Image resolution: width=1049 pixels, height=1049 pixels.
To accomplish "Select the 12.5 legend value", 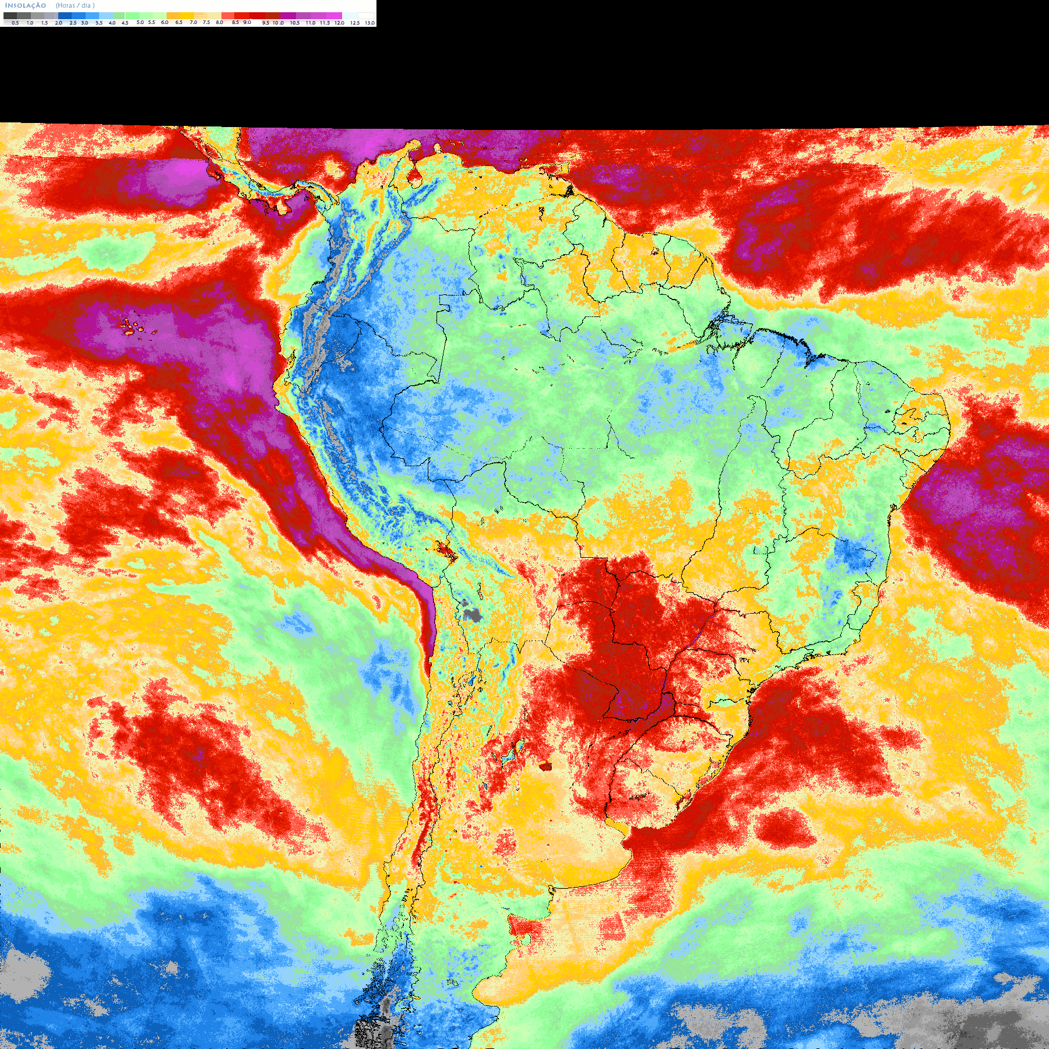I will coord(355,23).
